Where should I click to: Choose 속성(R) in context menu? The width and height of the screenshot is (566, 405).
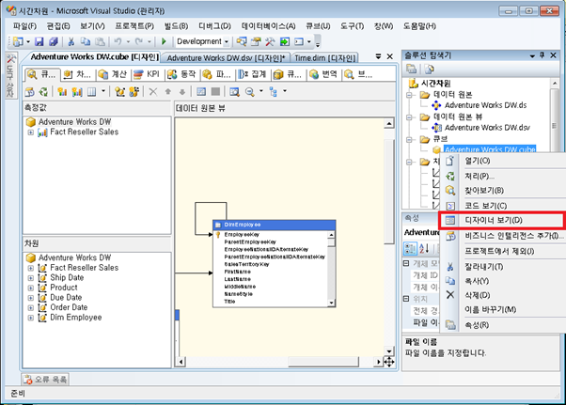click(x=503, y=325)
